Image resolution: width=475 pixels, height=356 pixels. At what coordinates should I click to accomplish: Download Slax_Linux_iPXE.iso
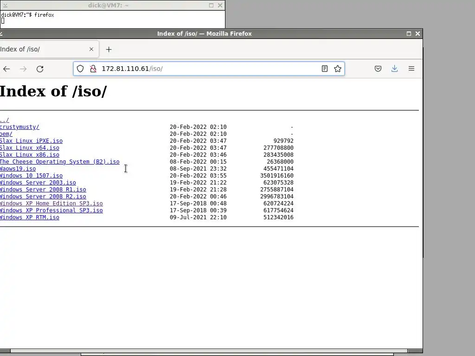coord(31,141)
